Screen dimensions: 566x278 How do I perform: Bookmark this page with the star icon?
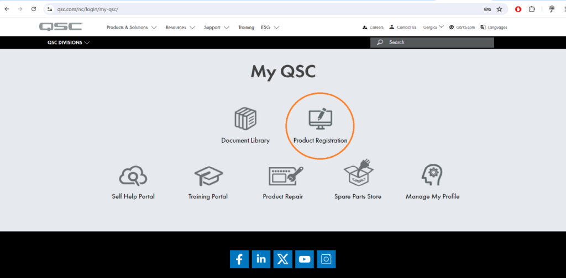tap(499, 9)
